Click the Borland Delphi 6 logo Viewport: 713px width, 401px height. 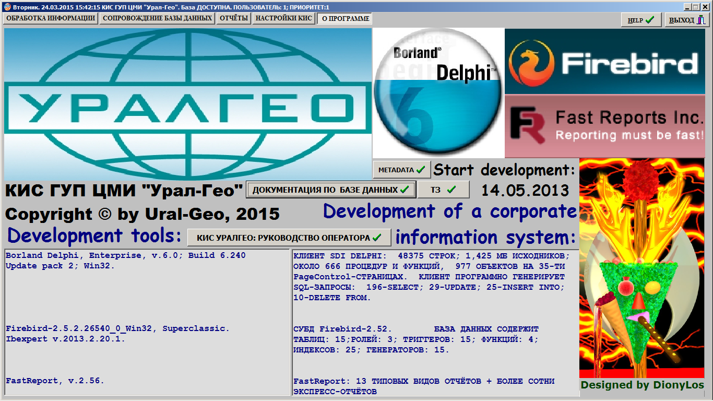pyautogui.click(x=438, y=93)
